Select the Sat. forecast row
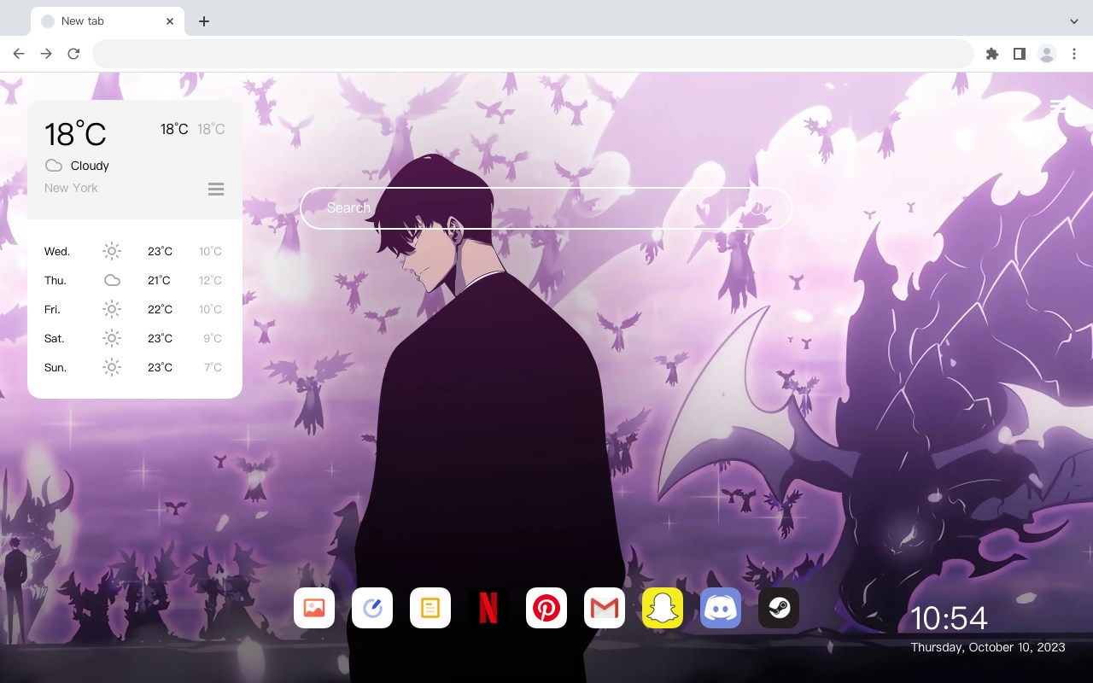The width and height of the screenshot is (1093, 683). (135, 338)
